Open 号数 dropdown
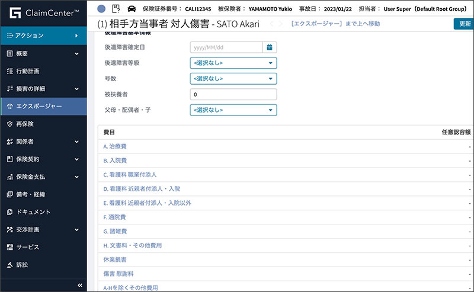The height and width of the screenshot is (292, 474). (233, 78)
